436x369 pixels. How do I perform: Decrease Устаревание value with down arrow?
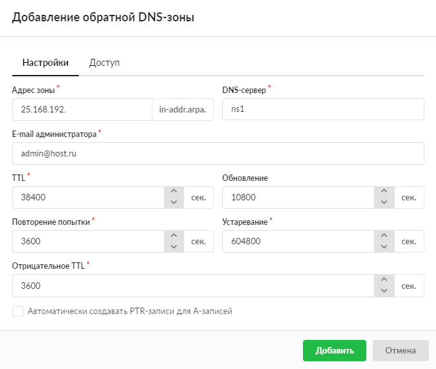click(383, 247)
